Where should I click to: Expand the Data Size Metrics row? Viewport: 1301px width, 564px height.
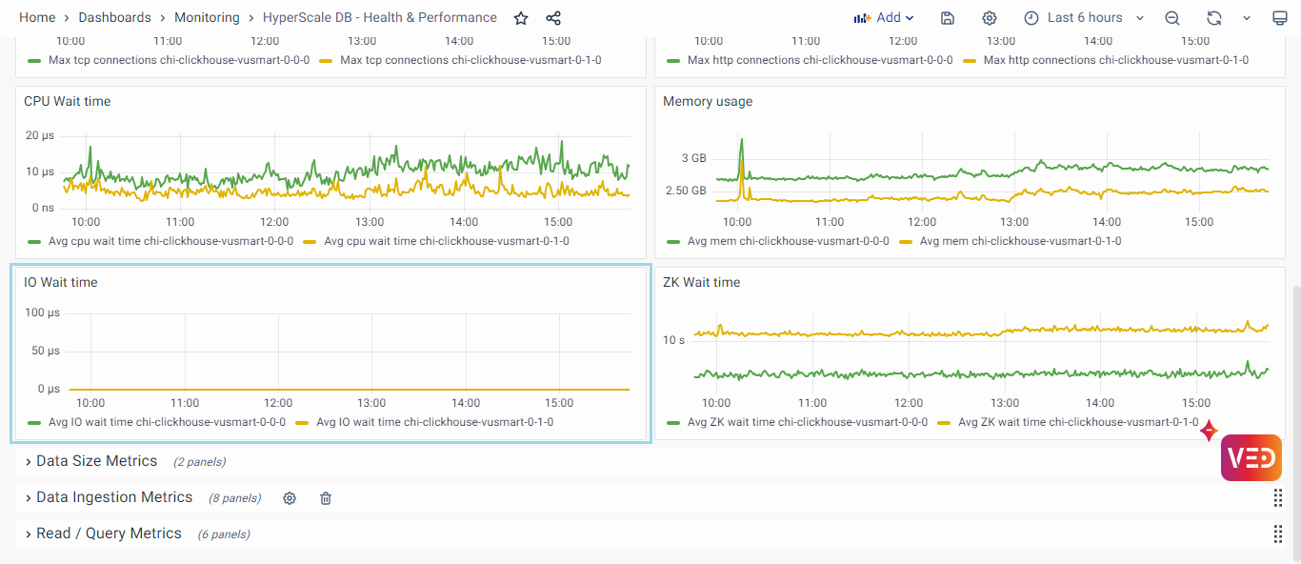point(96,461)
